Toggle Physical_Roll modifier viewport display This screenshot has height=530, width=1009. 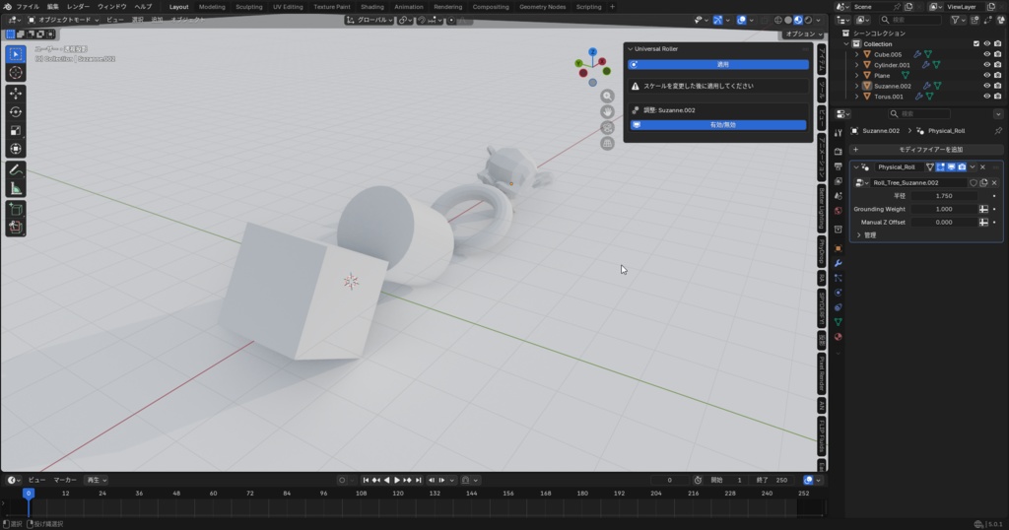pos(951,167)
